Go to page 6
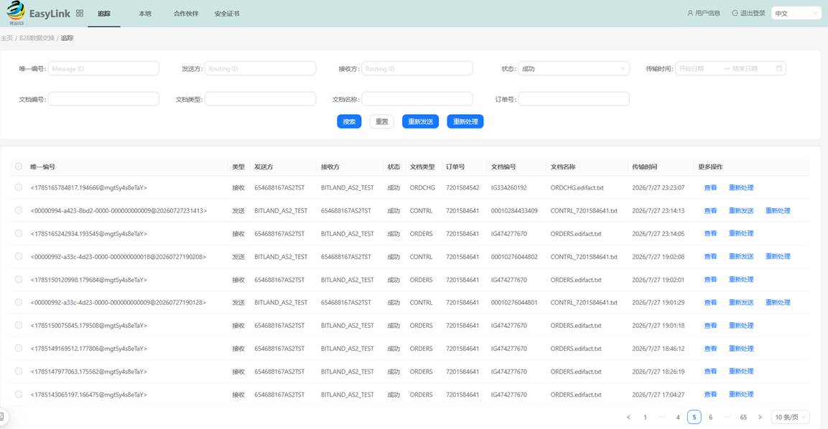The image size is (828, 429). click(x=710, y=418)
